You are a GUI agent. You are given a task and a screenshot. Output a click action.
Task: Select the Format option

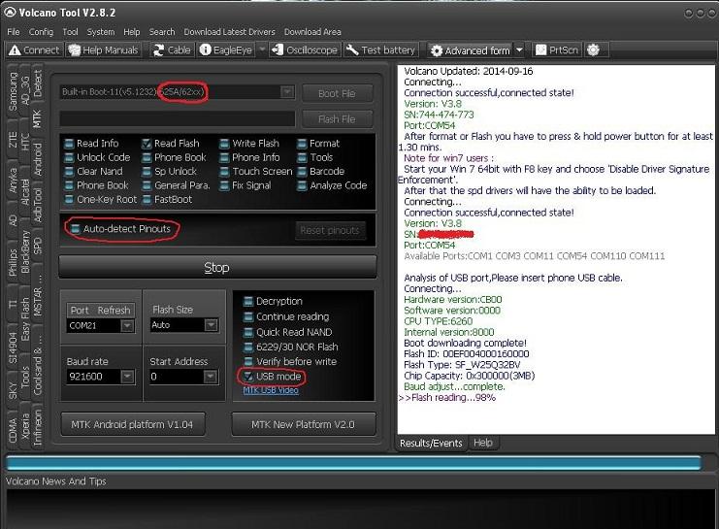click(318, 143)
